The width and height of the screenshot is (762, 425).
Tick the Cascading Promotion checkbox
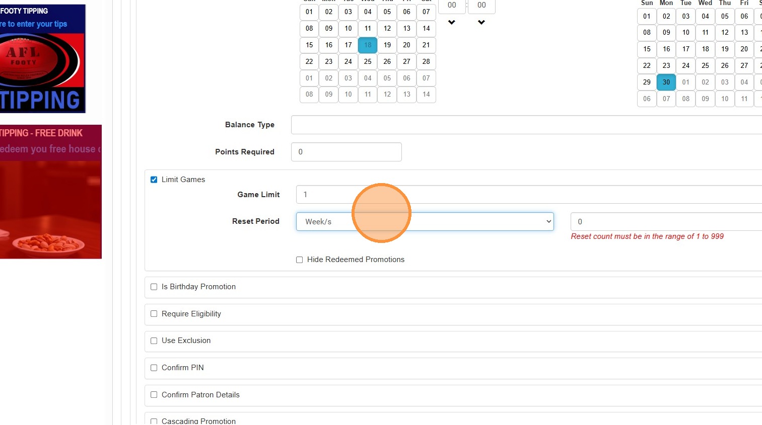click(154, 421)
